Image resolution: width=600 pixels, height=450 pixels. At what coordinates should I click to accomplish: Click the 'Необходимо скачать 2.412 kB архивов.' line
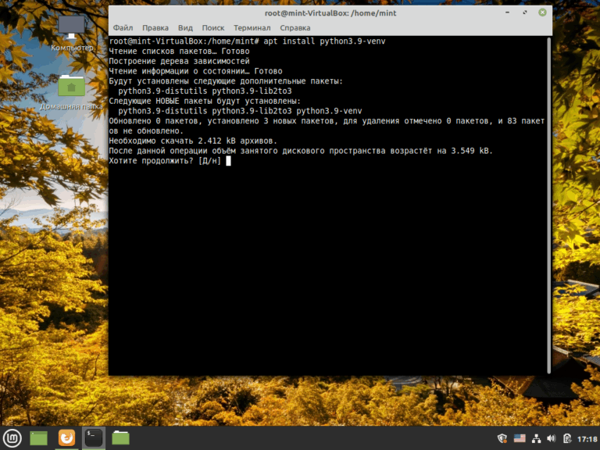click(x=193, y=141)
